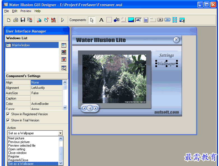Click the New file icon in toolbar
This screenshot has width=219, height=166.
coord(9,20)
